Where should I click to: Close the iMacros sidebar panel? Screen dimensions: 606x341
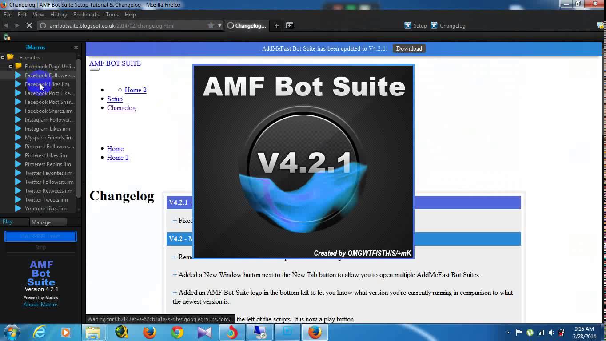76,48
